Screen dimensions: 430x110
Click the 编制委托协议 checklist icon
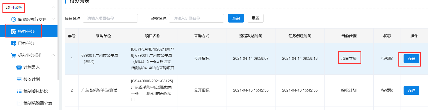pos(19,91)
